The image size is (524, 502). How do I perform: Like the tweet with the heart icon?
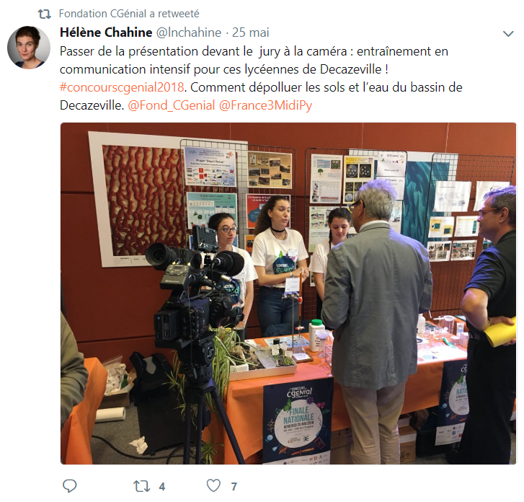[213, 485]
